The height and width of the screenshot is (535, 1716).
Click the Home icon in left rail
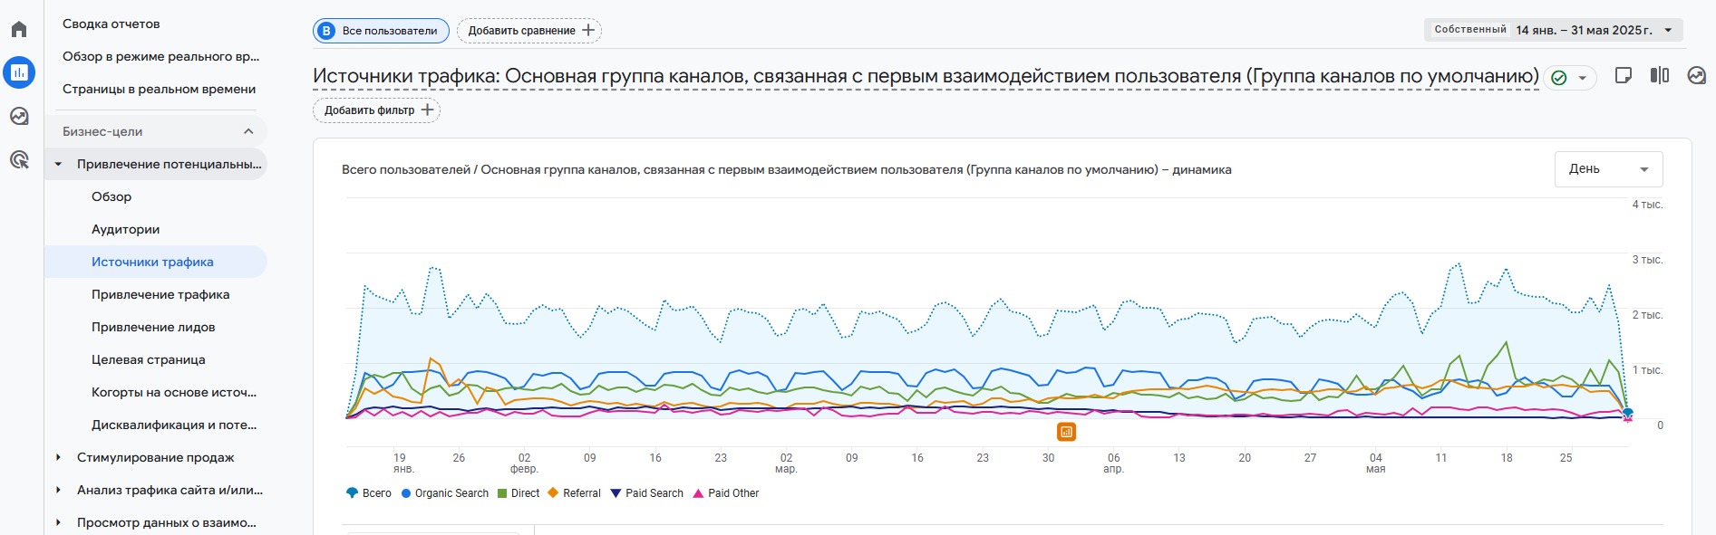[x=19, y=30]
